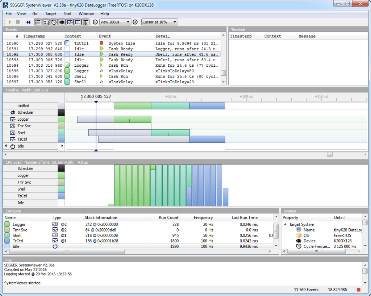Image resolution: width=371 pixels, height=296 pixels.
Task: Open the Window menu
Action: (86, 14)
